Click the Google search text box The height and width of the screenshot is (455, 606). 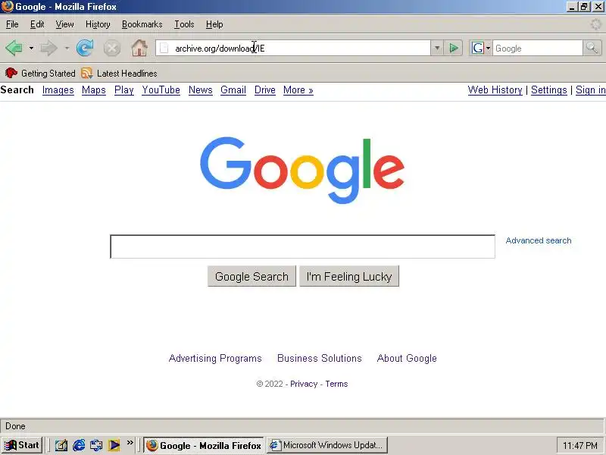[x=302, y=246]
